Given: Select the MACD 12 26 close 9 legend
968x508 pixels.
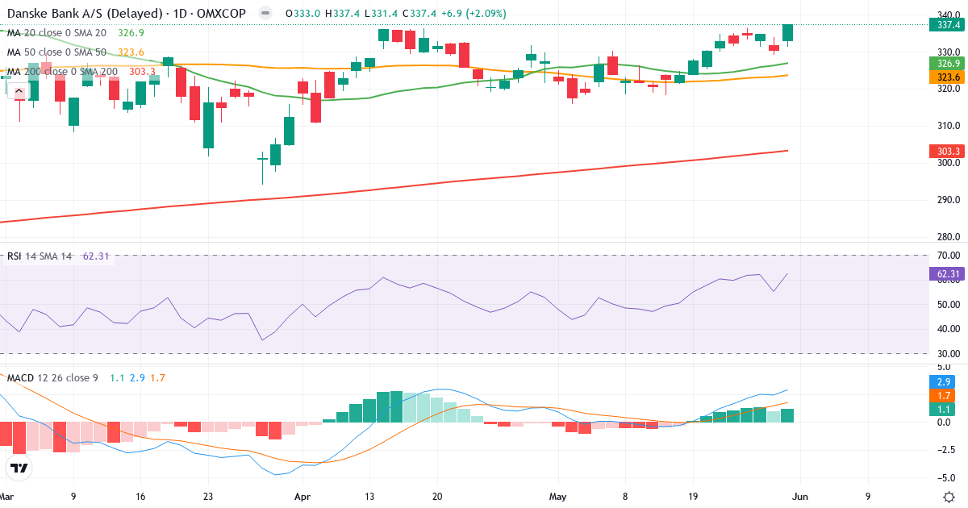Looking at the screenshot, I should [x=52, y=377].
